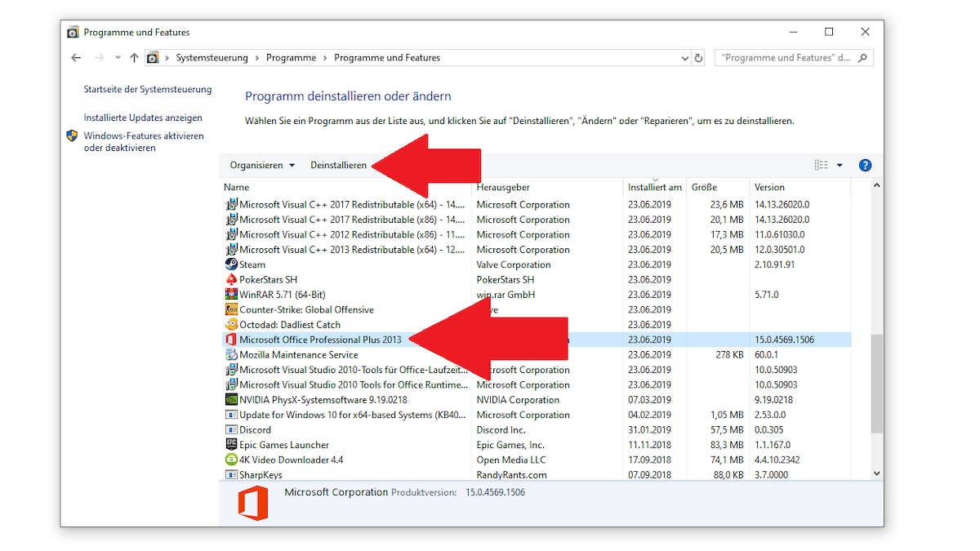
Task: Open Programme from the breadcrumb bar
Action: pyautogui.click(x=292, y=57)
